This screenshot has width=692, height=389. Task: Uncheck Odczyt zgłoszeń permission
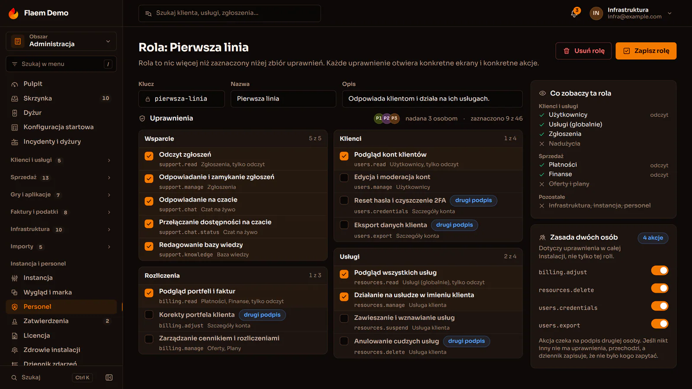149,156
